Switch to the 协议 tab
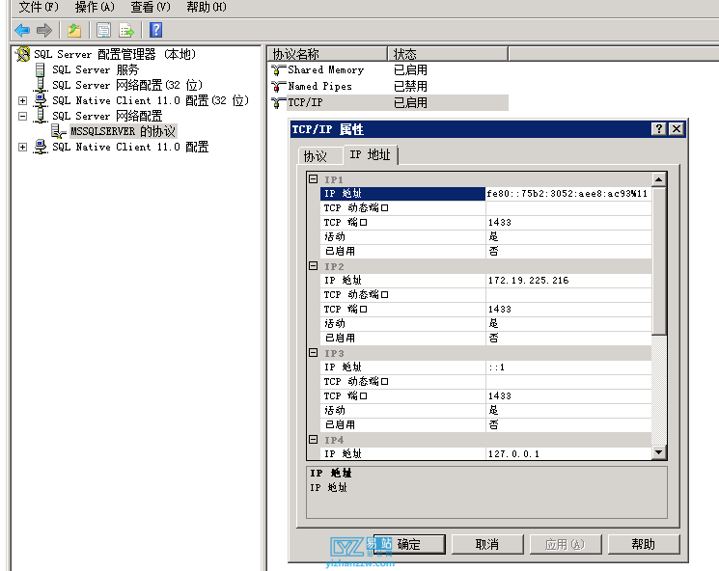Screen dimensions: 719x571 click(x=319, y=156)
